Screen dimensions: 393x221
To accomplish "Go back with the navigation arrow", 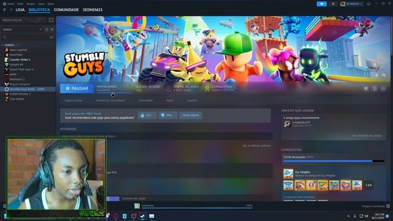I will (5, 10).
